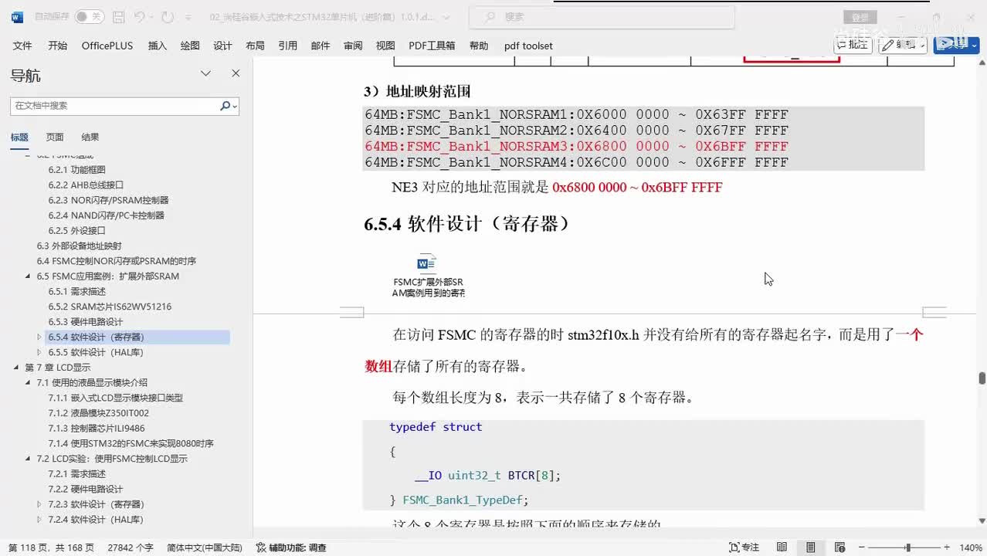Click the title bar search box

point(602,16)
